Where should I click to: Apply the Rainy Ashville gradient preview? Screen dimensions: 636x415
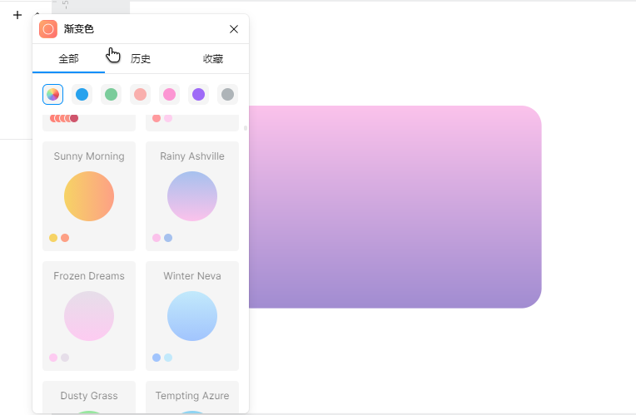(x=192, y=196)
